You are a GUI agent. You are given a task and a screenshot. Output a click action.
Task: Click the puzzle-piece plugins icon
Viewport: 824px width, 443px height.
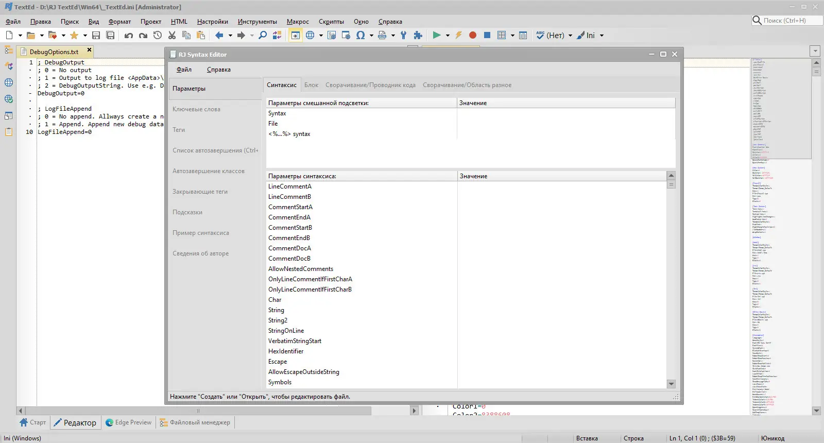[x=418, y=35]
